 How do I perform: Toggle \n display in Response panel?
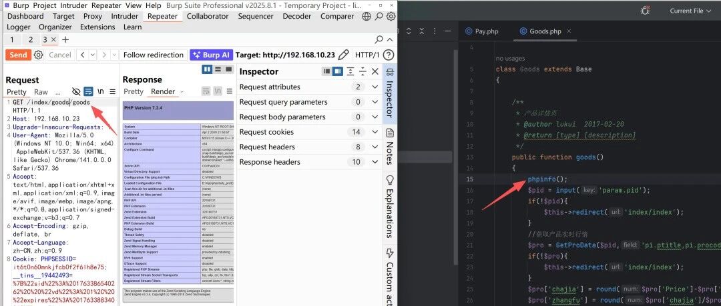coord(218,91)
